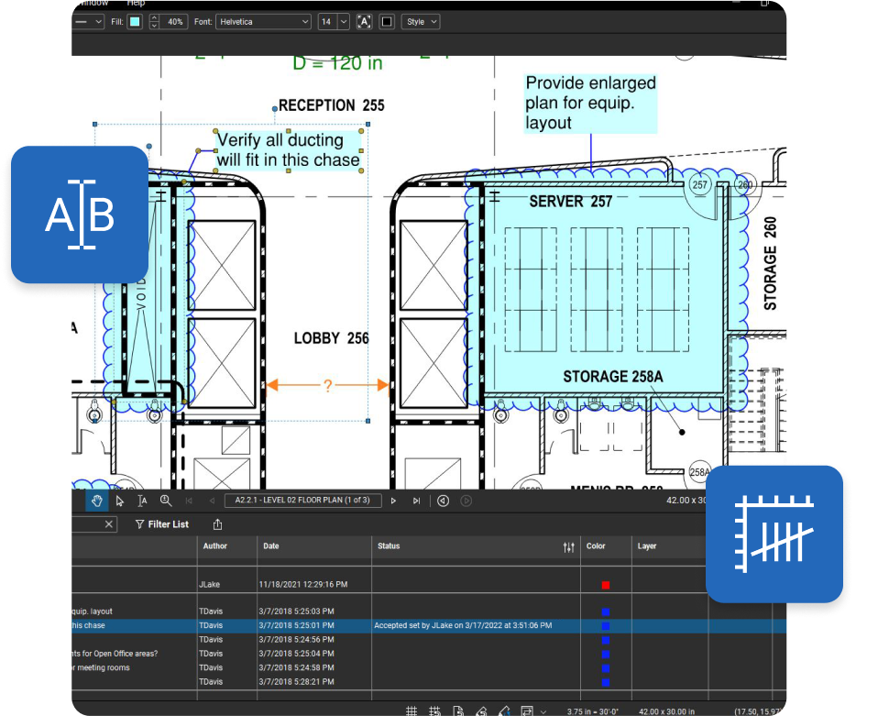
Task: Click the cursor coordinates readout
Action: tap(759, 711)
